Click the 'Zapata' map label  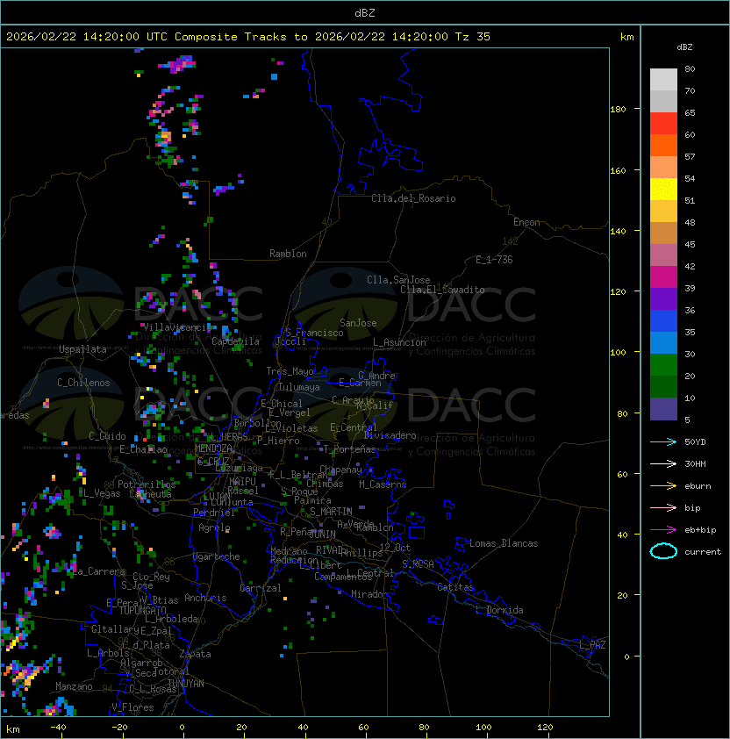point(195,654)
